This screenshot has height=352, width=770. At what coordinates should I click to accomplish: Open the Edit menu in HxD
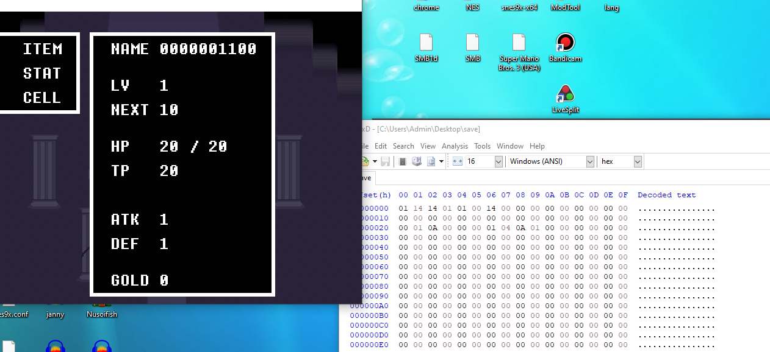[381, 146]
